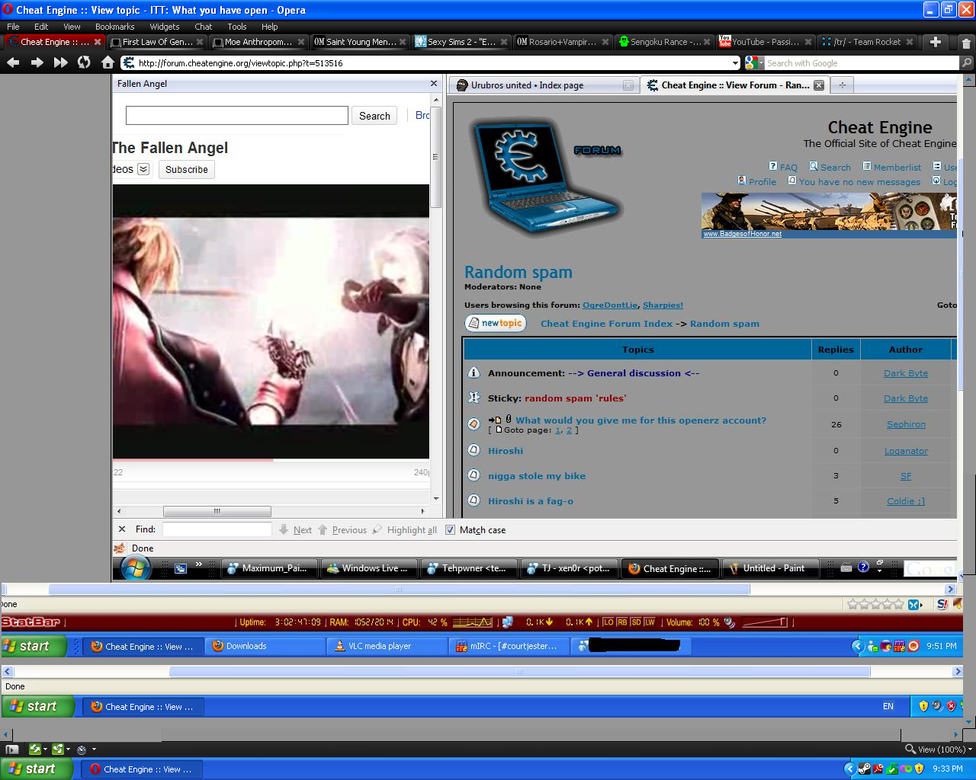Click the Subscribe button

[x=187, y=169]
